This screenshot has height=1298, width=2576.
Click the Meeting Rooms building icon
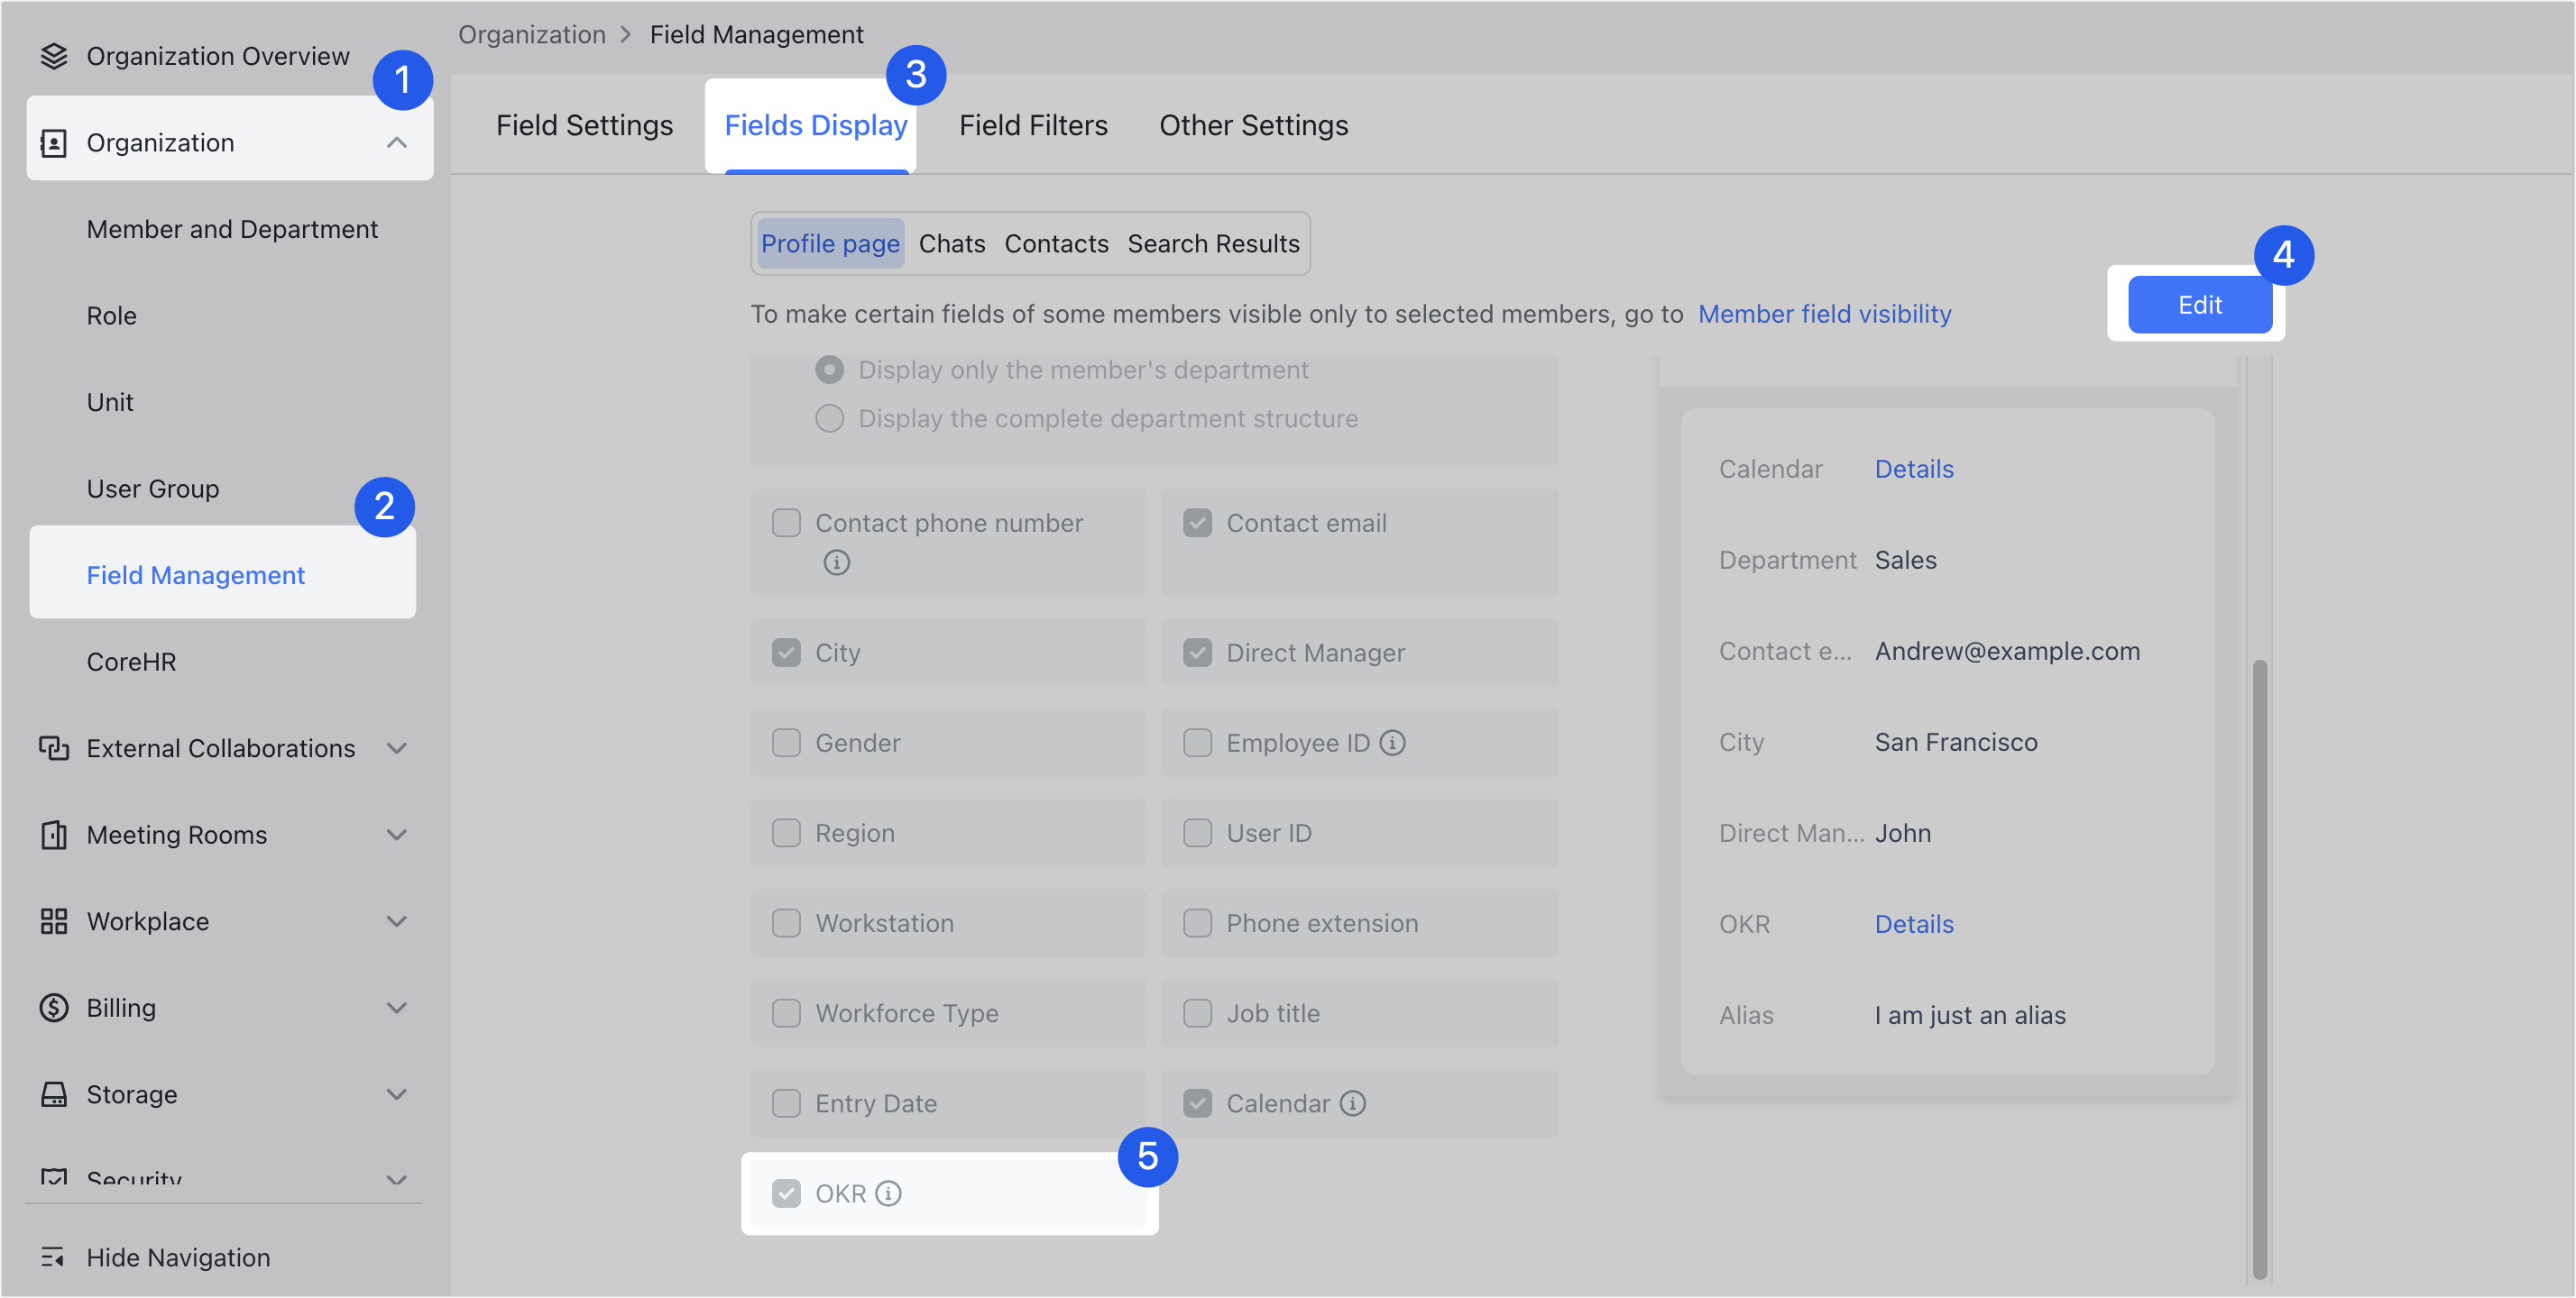coord(55,835)
